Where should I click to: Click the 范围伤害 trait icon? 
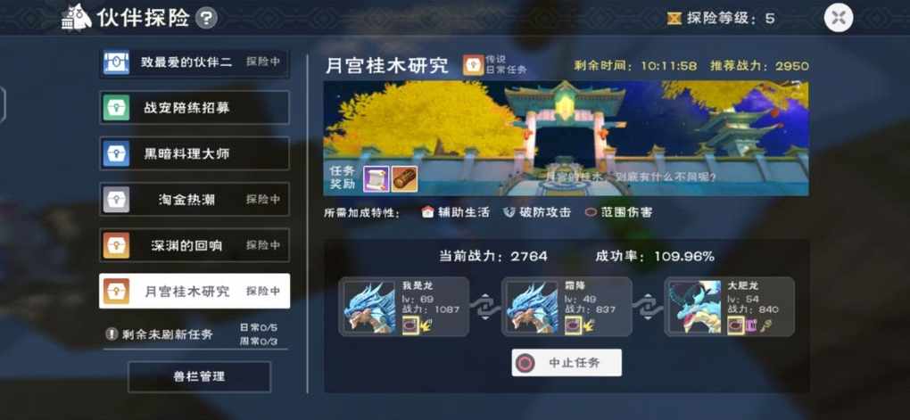pos(591,212)
